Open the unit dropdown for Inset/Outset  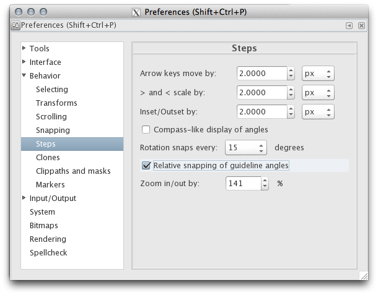coord(318,112)
